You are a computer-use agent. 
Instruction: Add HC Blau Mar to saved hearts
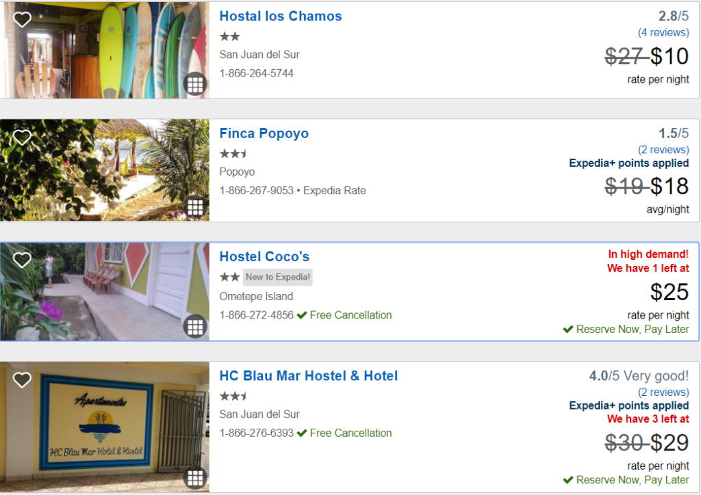tap(22, 380)
